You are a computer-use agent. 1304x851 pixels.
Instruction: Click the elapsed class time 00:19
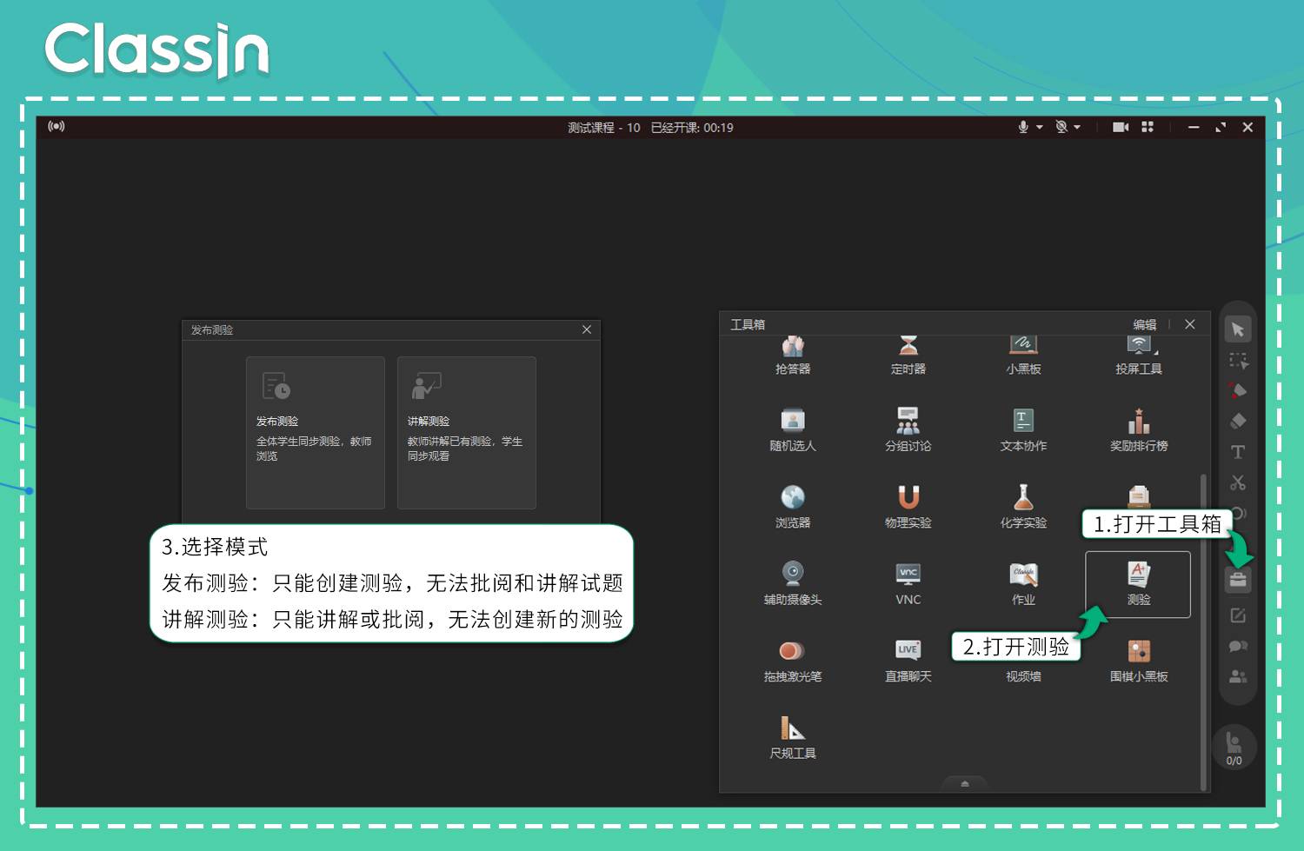point(718,128)
